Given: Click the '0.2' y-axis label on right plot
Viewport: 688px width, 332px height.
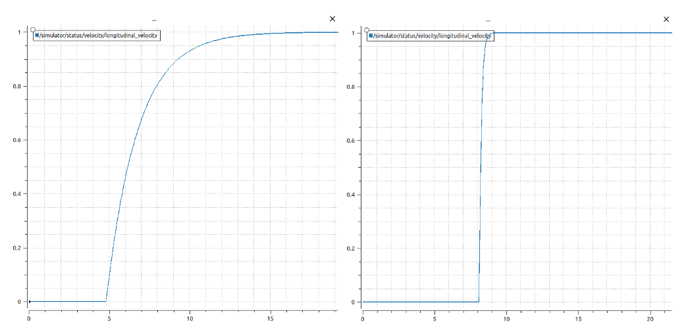Looking at the screenshot, I should 351,249.
